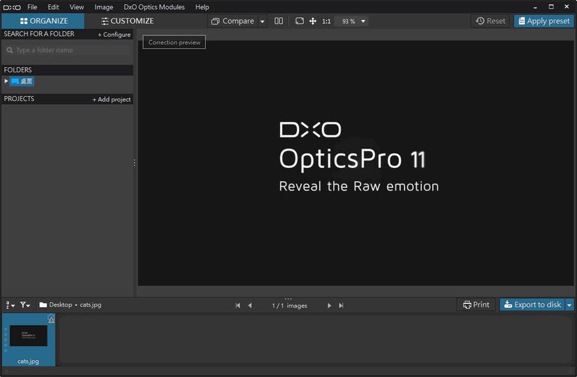Click the Apply preset button

pos(544,21)
